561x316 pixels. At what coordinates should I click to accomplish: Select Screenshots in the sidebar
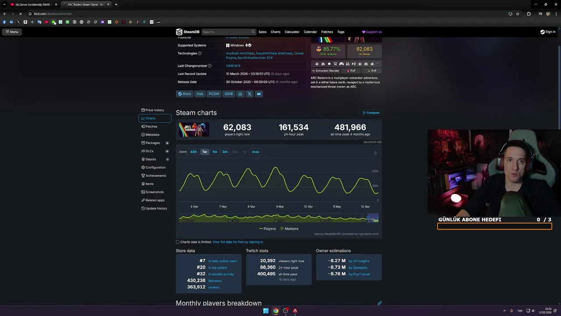(155, 192)
